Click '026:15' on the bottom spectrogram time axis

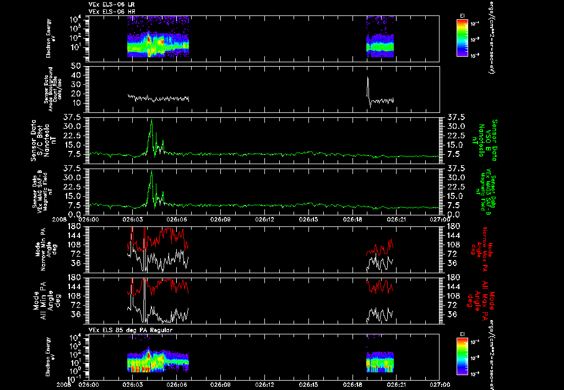(x=309, y=384)
